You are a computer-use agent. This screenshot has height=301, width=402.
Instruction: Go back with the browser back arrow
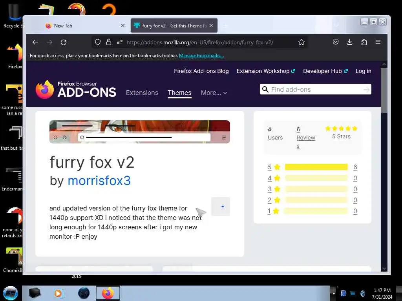click(35, 42)
